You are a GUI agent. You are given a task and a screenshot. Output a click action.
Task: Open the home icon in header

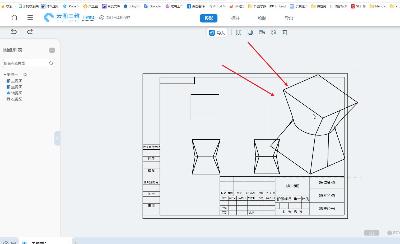(x=14, y=18)
